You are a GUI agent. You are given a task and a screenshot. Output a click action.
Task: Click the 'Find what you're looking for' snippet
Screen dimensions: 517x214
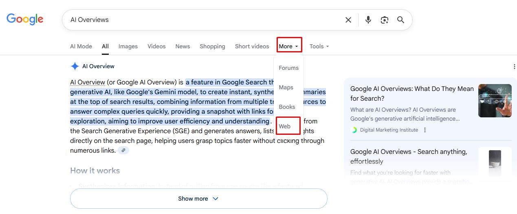pos(411,177)
